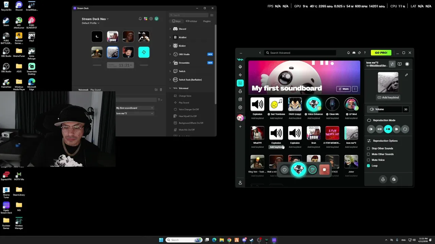Click Add keybind under Sad Trombone

[x=276, y=118]
